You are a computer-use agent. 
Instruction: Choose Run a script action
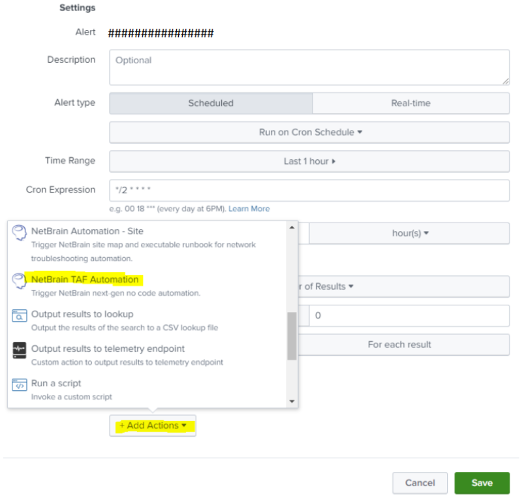coord(147,390)
